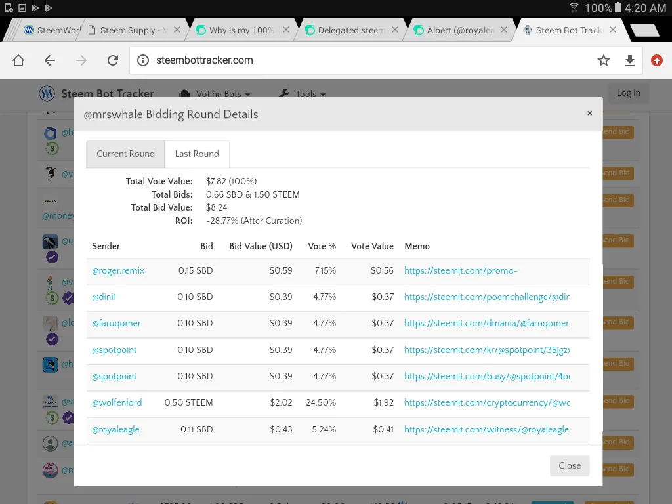Tap the picture notification icon in status bar
This screenshot has width=672, height=504.
click(22, 8)
